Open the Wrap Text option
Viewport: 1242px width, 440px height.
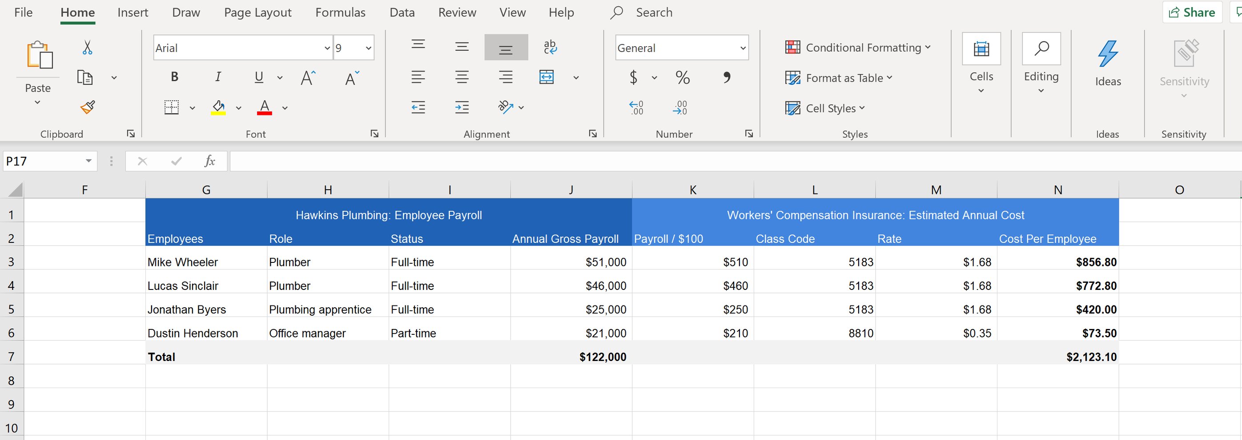(x=550, y=47)
